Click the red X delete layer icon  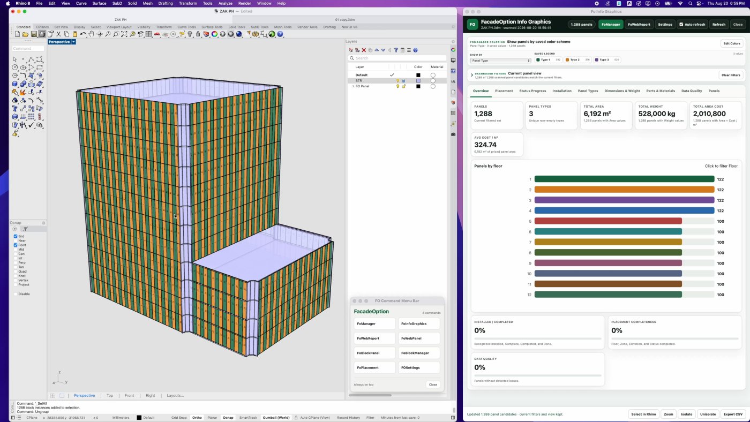364,50
